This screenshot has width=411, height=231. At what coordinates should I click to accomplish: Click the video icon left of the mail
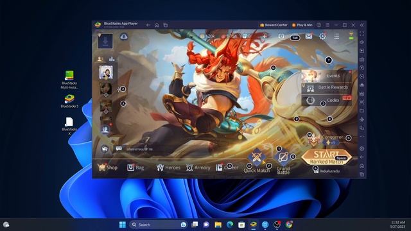tap(281, 36)
